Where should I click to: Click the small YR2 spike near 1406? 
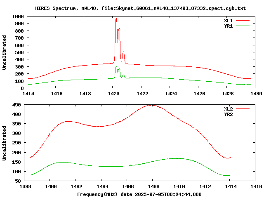(x=130, y=165)
